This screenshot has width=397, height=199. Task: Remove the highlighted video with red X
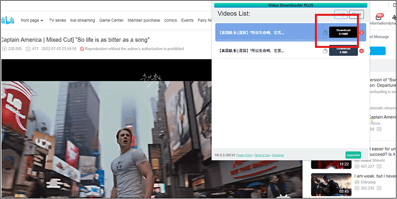(x=361, y=33)
